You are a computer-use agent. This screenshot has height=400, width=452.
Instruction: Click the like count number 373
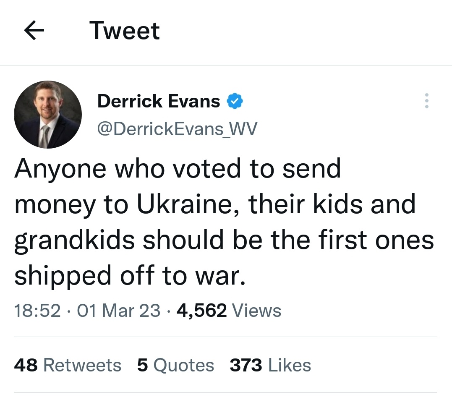[246, 365]
